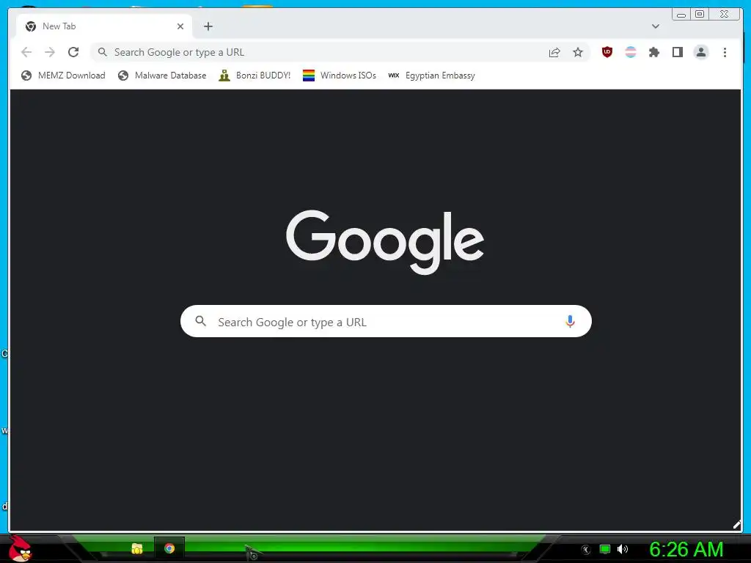Minimize the Chrome window

click(681, 15)
